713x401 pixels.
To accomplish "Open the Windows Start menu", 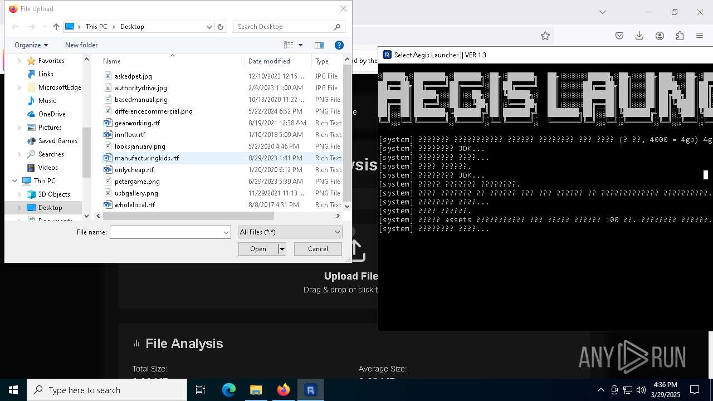I will pos(13,390).
